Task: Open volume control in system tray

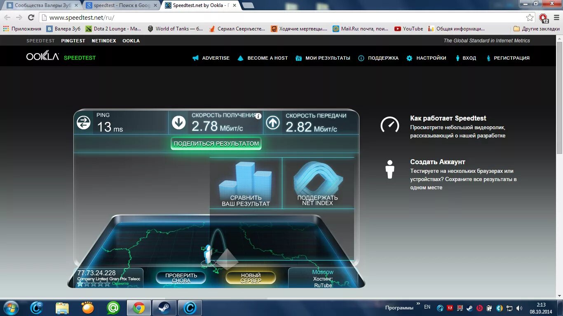Action: tap(519, 308)
